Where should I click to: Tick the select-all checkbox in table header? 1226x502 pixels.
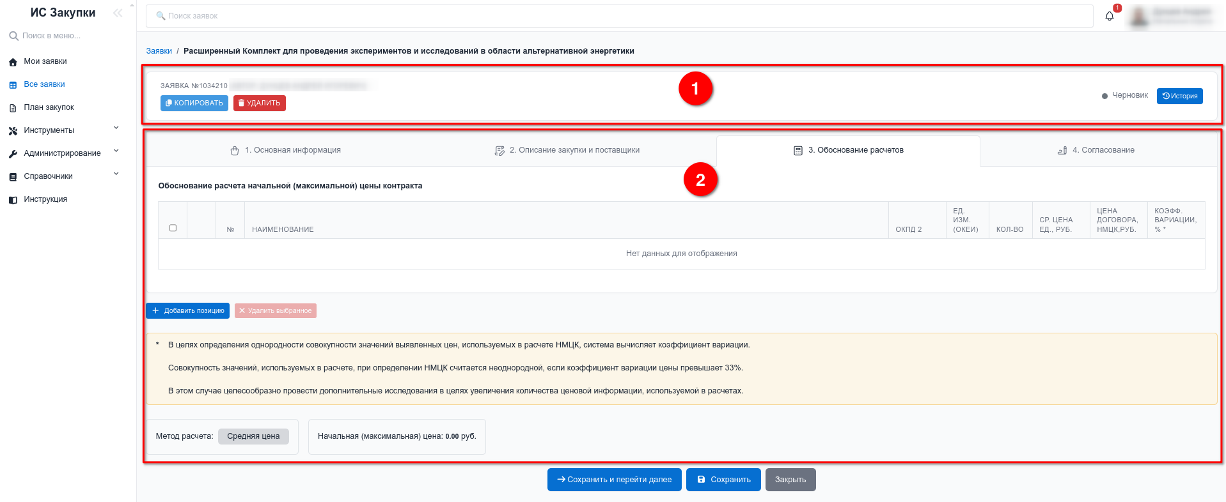173,228
